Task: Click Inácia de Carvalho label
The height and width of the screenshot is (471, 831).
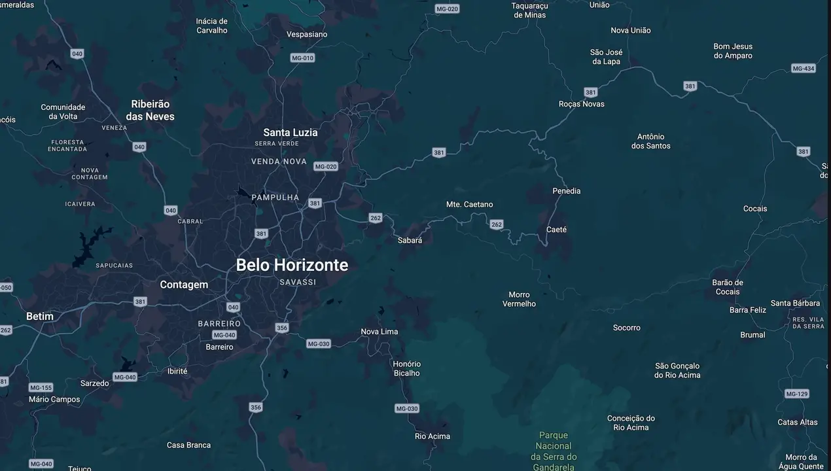Action: pos(212,26)
